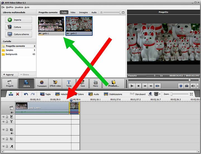Click the Cattura schermo button
The height and width of the screenshot is (154, 201).
pos(19,34)
